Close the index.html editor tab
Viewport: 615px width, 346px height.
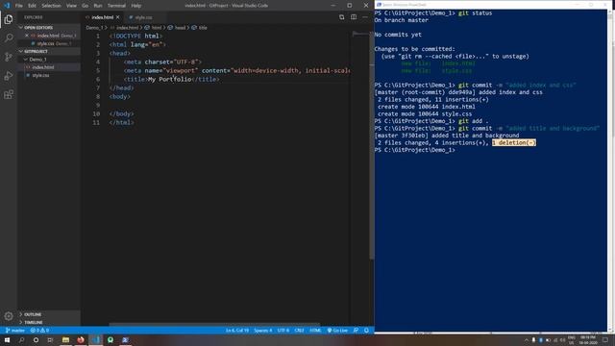pos(117,17)
